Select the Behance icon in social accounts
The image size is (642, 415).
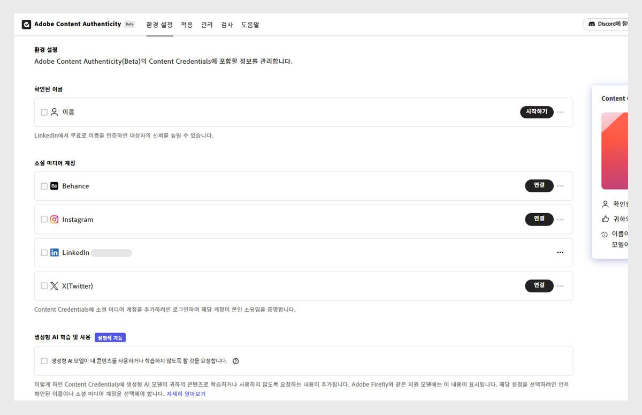(54, 186)
